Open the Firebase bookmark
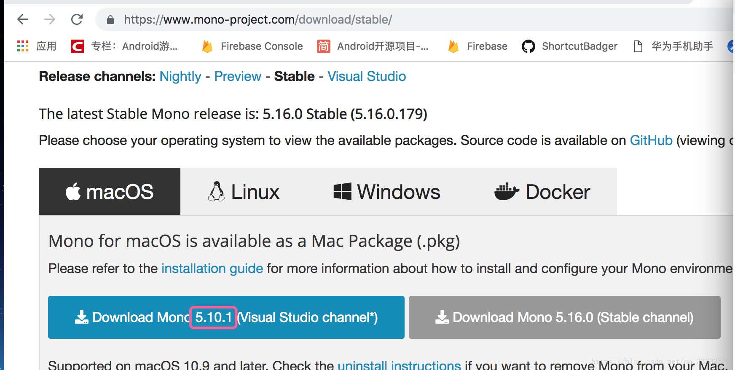Image resolution: width=735 pixels, height=370 pixels. click(478, 46)
